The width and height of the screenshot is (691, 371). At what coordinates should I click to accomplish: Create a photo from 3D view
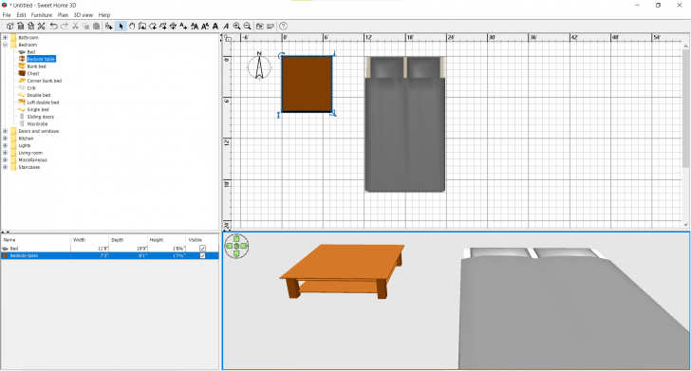259,27
